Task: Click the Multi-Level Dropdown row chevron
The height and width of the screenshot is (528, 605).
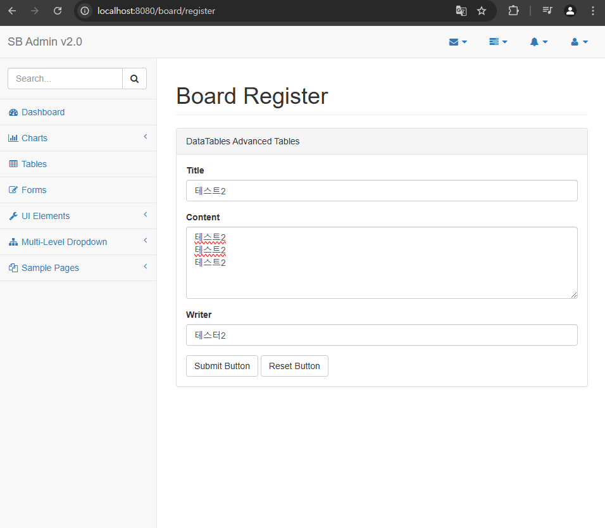Action: 146,241
